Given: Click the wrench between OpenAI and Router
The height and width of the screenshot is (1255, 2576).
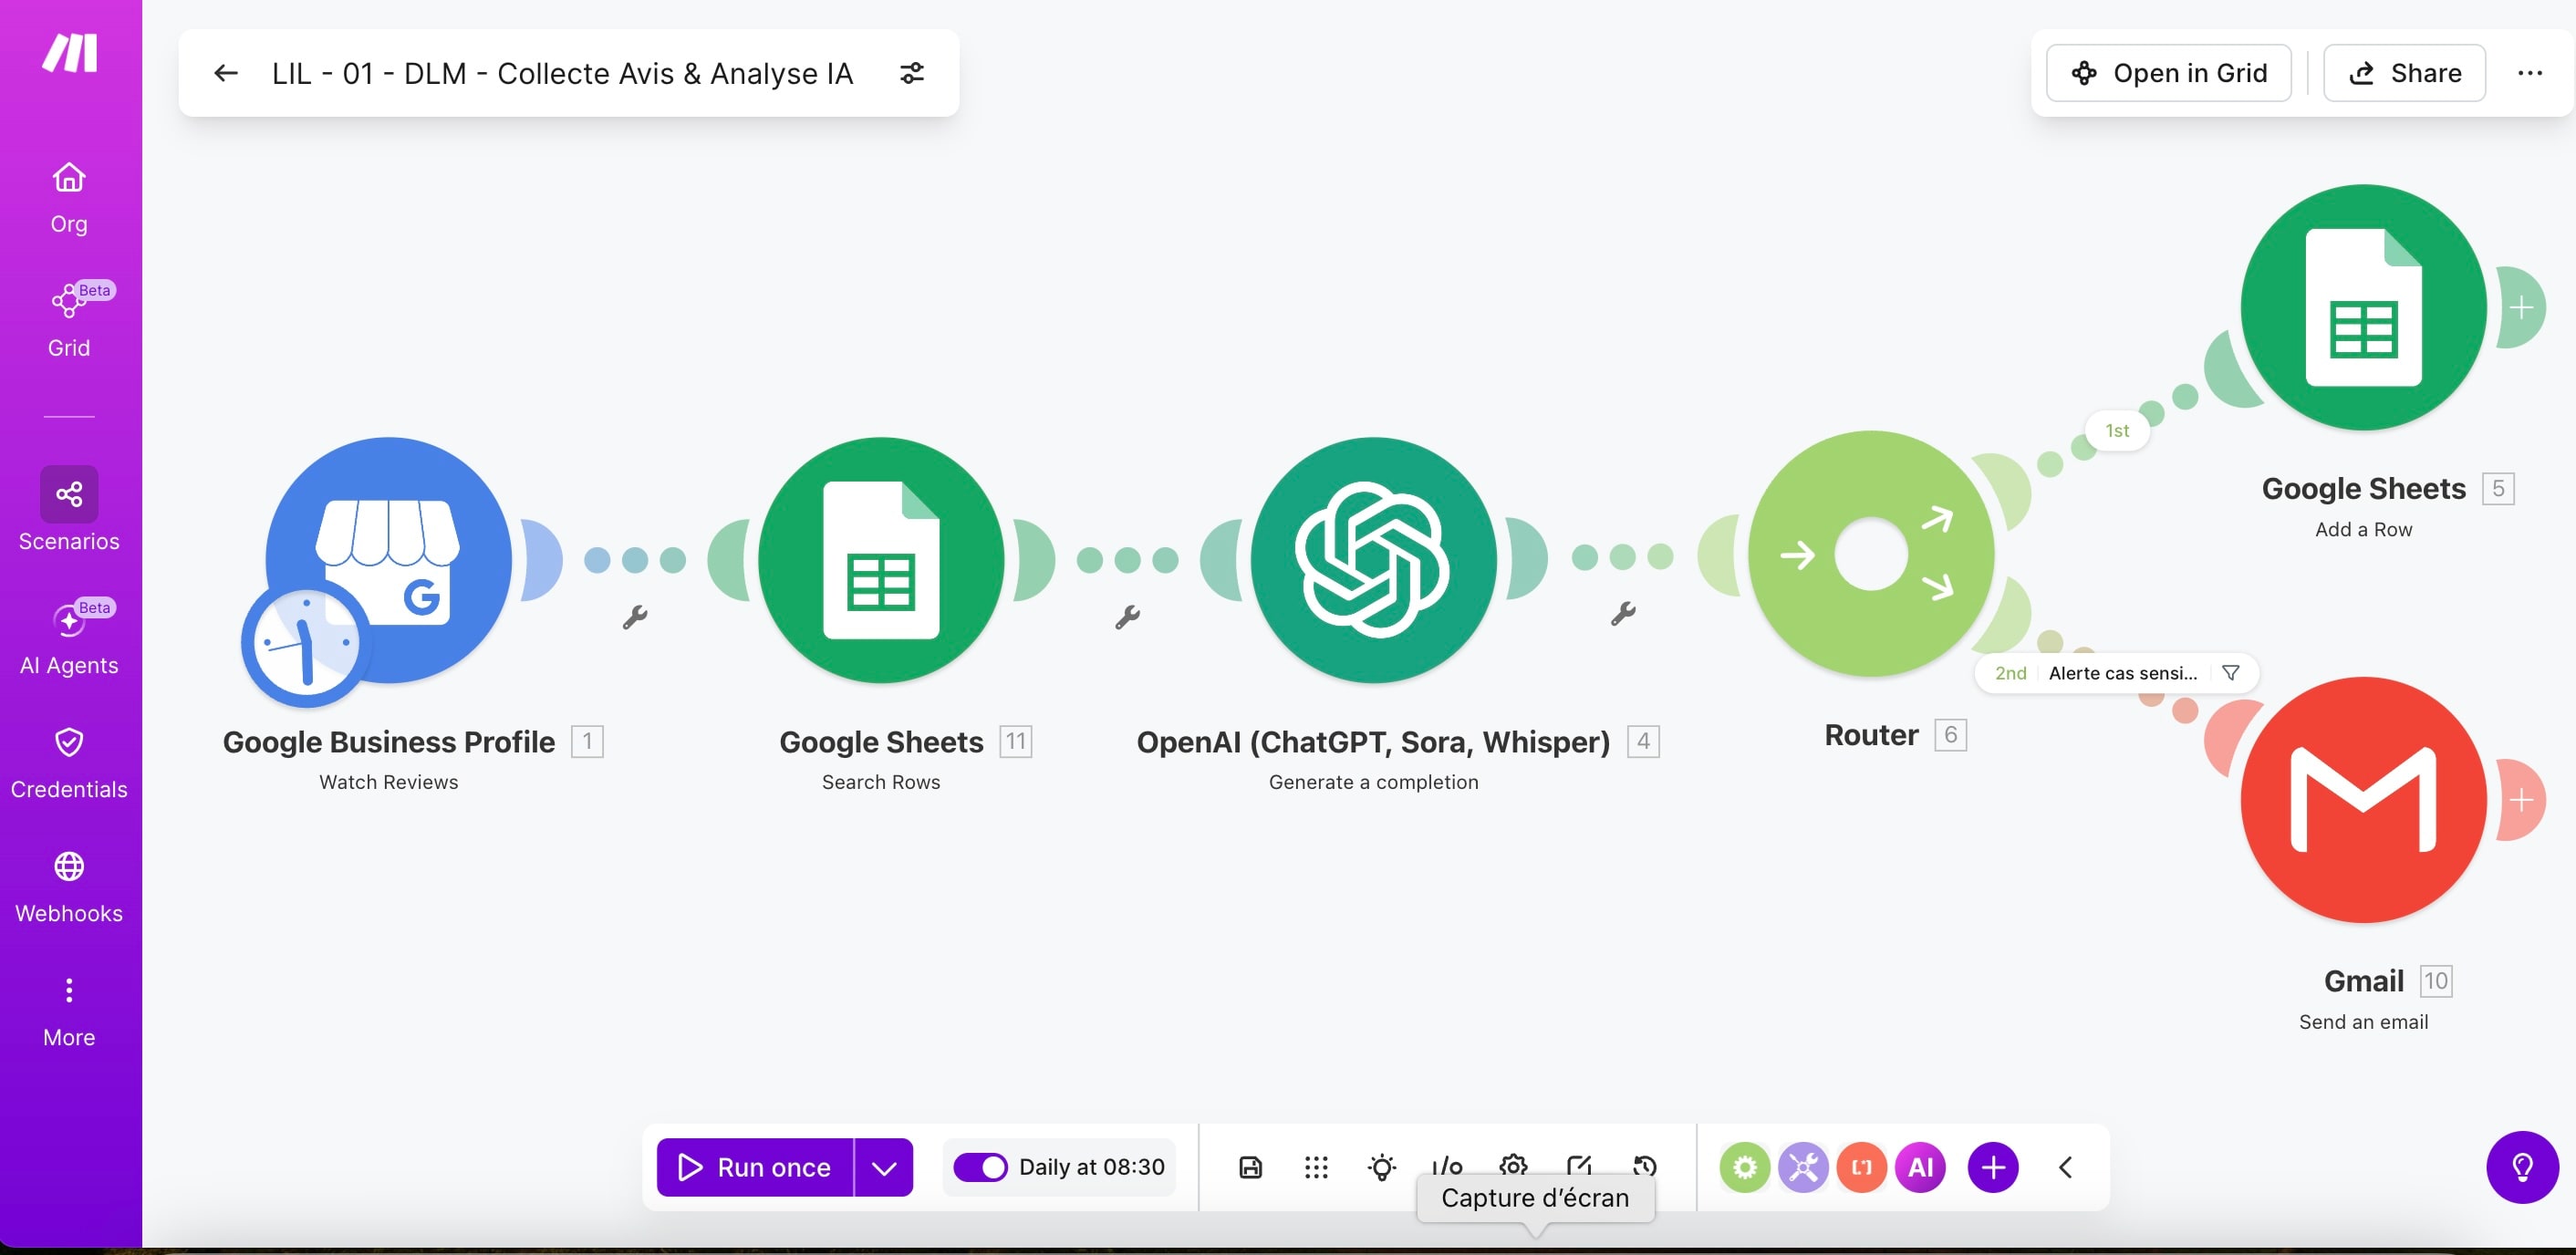Looking at the screenshot, I should click(x=1623, y=613).
